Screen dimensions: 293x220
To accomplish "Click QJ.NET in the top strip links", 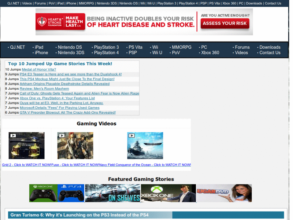I will (13, 3).
